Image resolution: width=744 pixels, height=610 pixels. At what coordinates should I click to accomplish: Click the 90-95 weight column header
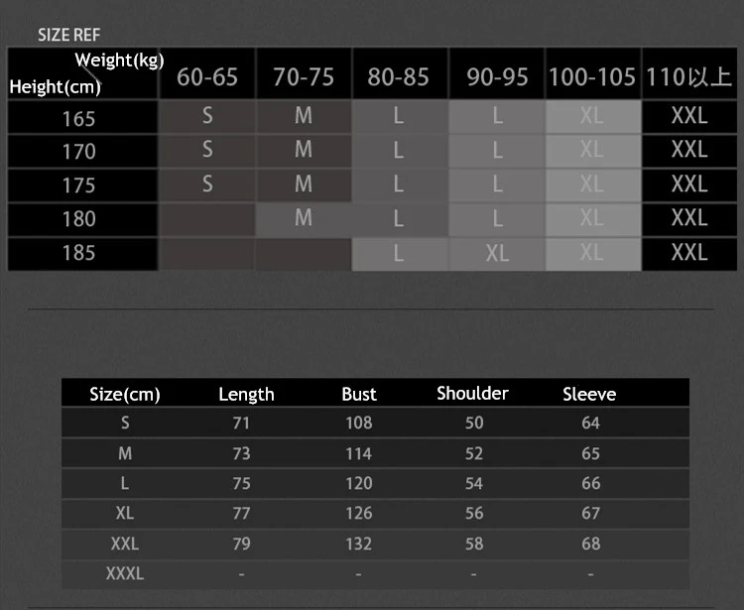[x=497, y=77]
